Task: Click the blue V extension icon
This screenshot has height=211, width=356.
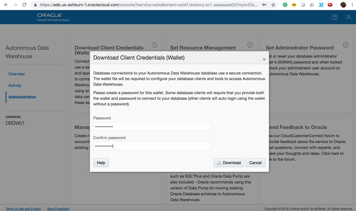Action: [321, 5]
